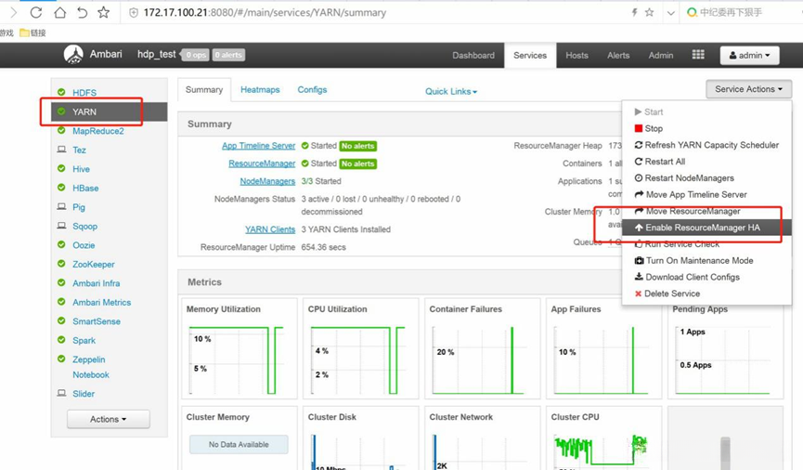
Task: Open the NodeManagers link
Action: [267, 181]
